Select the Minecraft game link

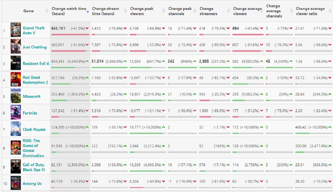[31, 96]
